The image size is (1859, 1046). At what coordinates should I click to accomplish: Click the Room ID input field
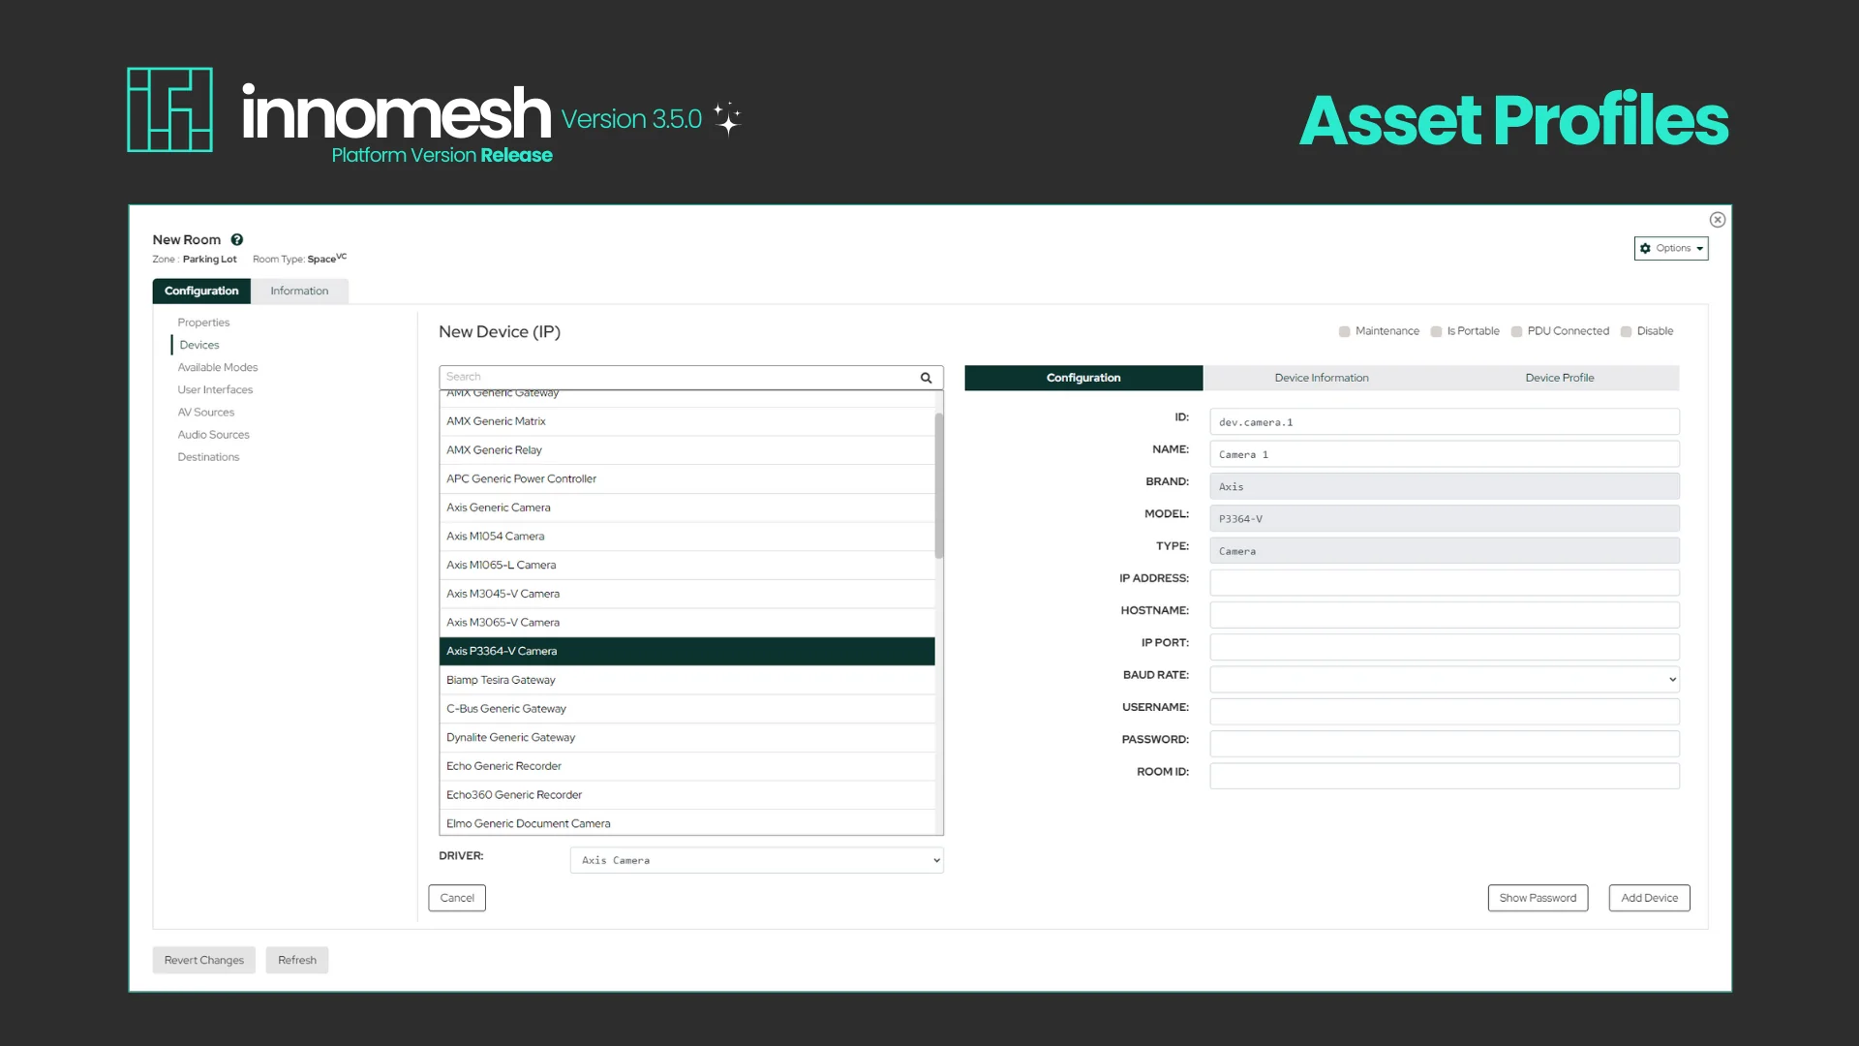[1444, 776]
